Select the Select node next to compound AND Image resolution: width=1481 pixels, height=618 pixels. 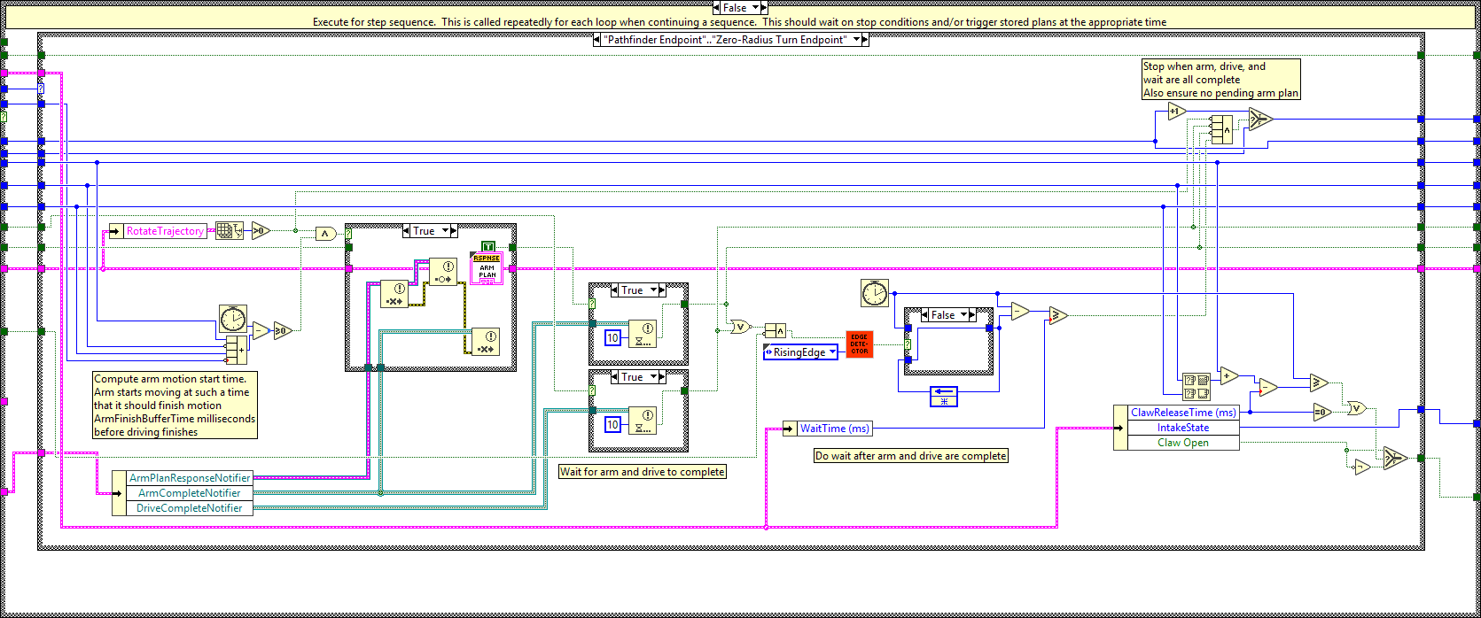click(1259, 119)
